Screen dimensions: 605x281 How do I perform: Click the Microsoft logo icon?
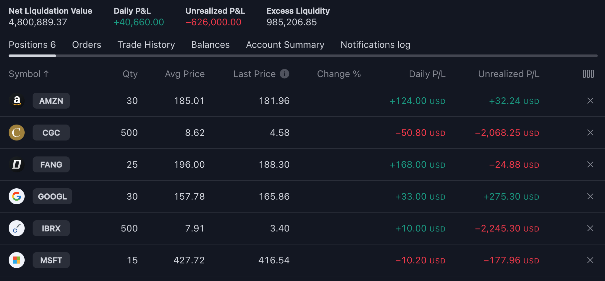point(17,260)
